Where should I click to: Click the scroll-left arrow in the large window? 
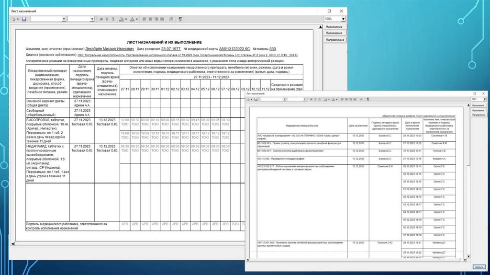[x=12, y=243]
